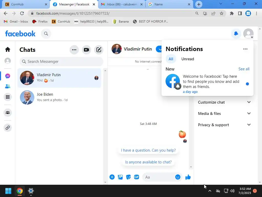262x197 pixels.
Task: Create a new video room
Action: [x=86, y=50]
